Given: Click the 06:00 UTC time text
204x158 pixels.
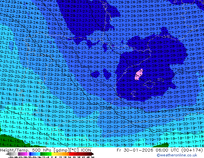Looking at the screenshot, I should (x=168, y=150).
